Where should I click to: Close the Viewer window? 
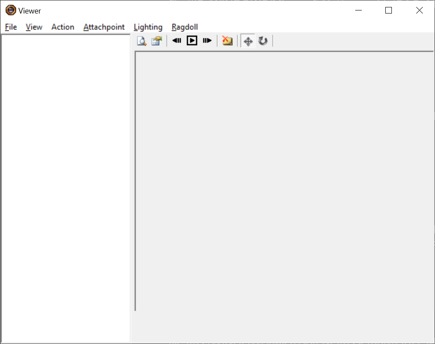pyautogui.click(x=419, y=10)
